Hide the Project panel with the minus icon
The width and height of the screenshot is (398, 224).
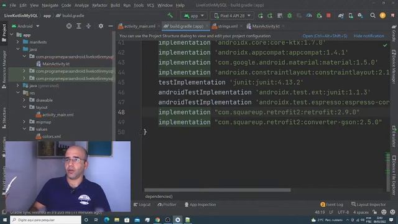(111, 26)
